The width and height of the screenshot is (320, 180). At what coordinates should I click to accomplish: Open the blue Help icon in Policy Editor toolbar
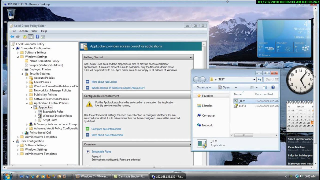tap(37, 37)
